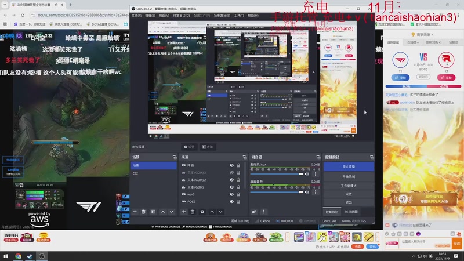Toggle lock on the POE2 source
Viewport: 464px width, 261px height.
coord(238,202)
